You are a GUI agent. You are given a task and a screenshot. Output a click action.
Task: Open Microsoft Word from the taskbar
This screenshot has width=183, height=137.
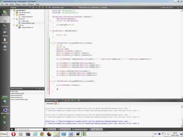pyautogui.click(x=71, y=134)
